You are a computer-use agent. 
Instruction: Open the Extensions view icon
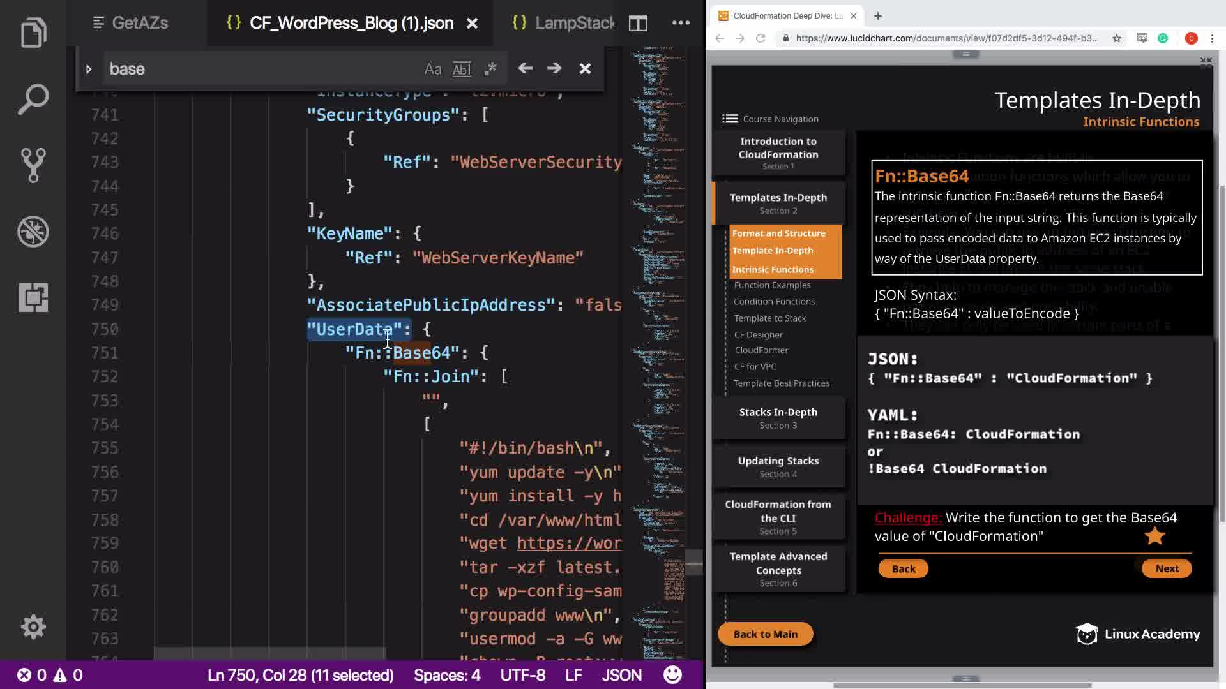[33, 297]
